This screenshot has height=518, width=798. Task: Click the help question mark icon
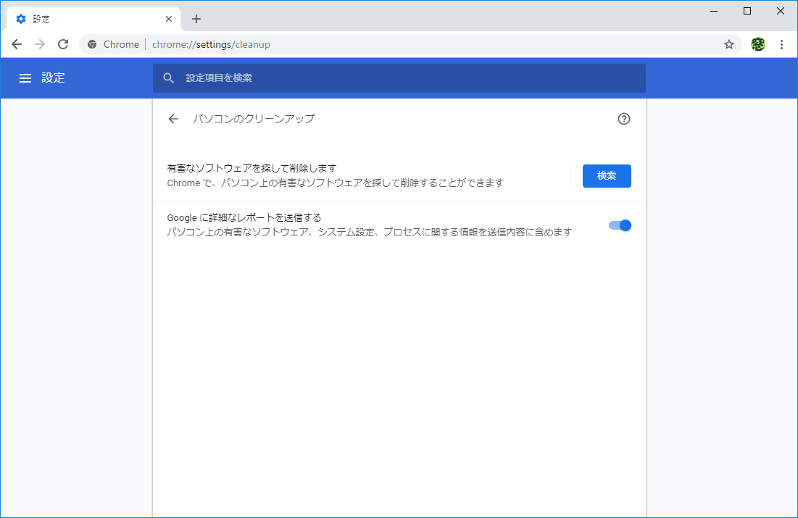pyautogui.click(x=623, y=118)
